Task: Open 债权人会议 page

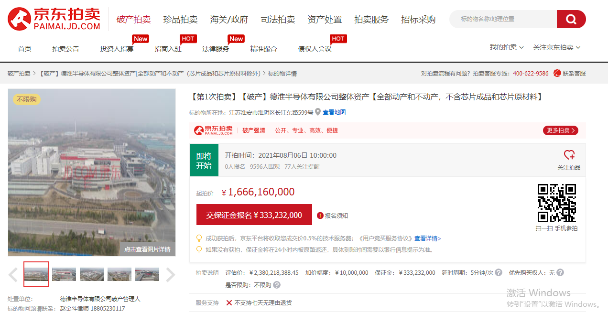Action: 315,49
